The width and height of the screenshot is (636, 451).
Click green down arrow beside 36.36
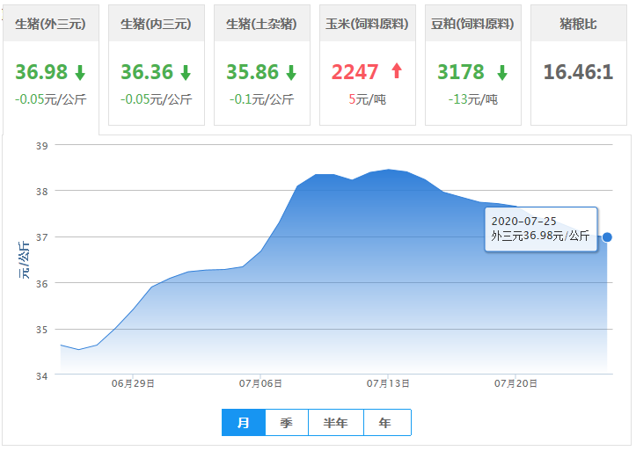tap(186, 72)
